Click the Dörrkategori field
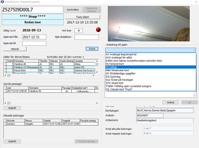The width and height of the screenshot is (199, 148). click(165, 110)
